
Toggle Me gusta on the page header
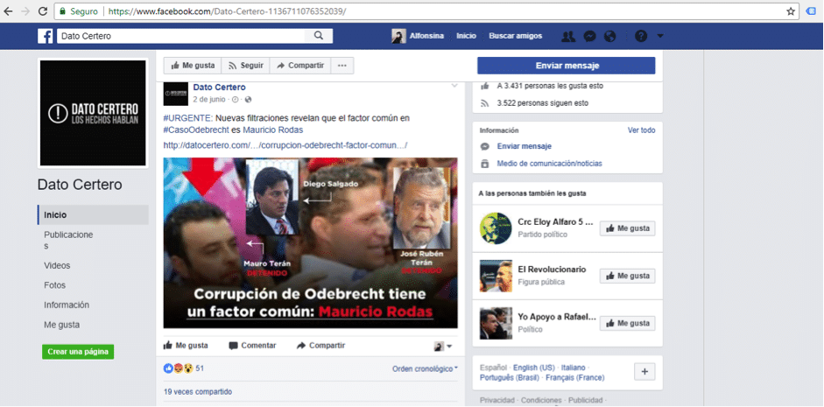pyautogui.click(x=193, y=66)
